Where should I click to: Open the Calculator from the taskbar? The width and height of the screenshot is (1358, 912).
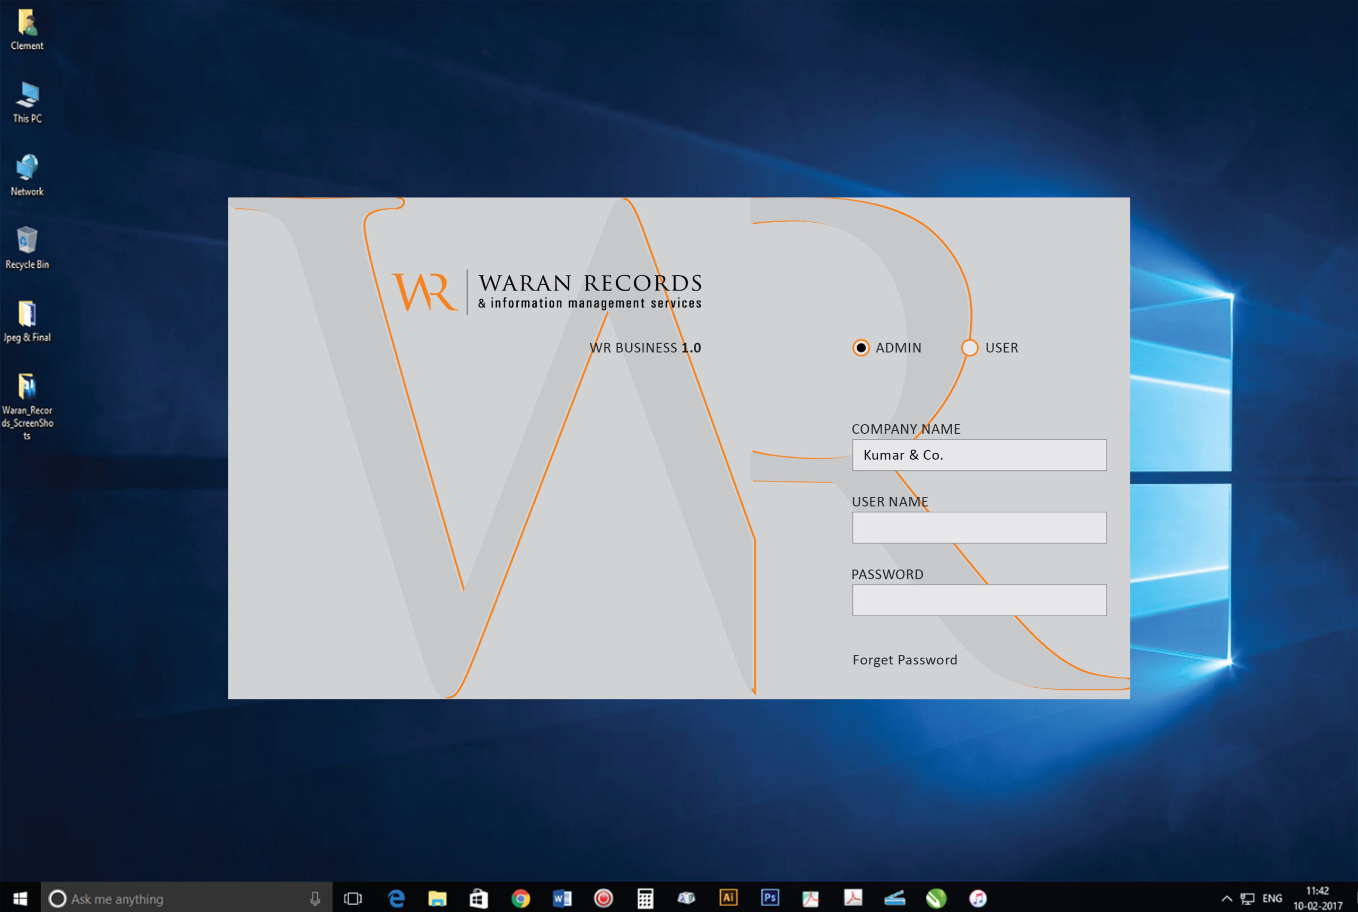point(645,899)
